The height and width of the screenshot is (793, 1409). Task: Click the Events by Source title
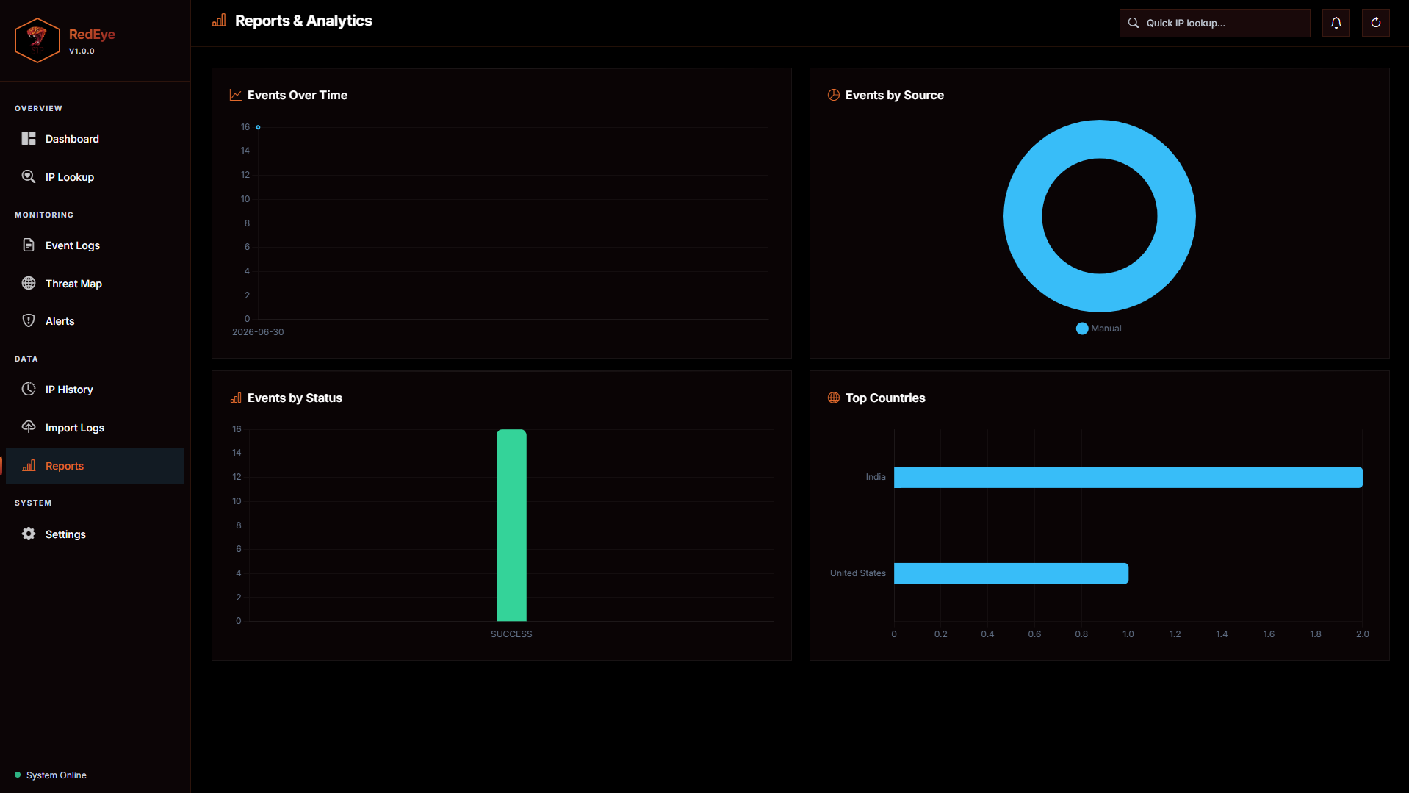[894, 95]
